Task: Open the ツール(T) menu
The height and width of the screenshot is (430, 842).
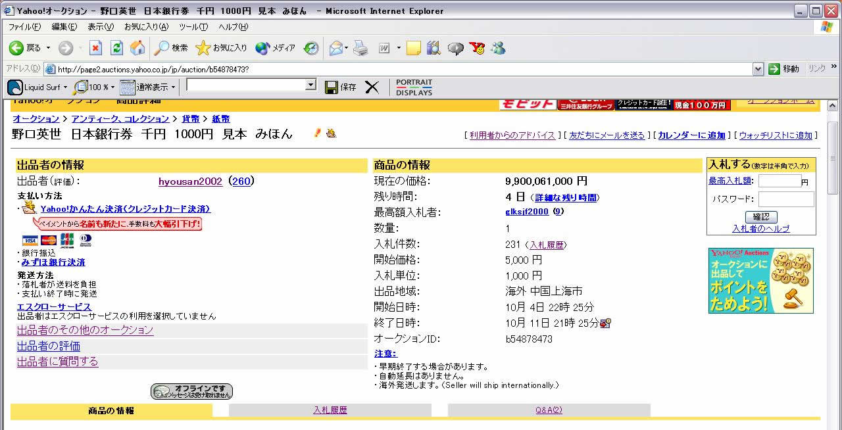Action: tap(193, 27)
